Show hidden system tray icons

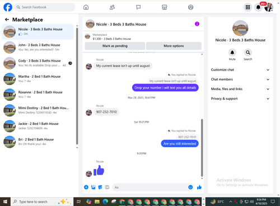pyautogui.click(x=231, y=202)
